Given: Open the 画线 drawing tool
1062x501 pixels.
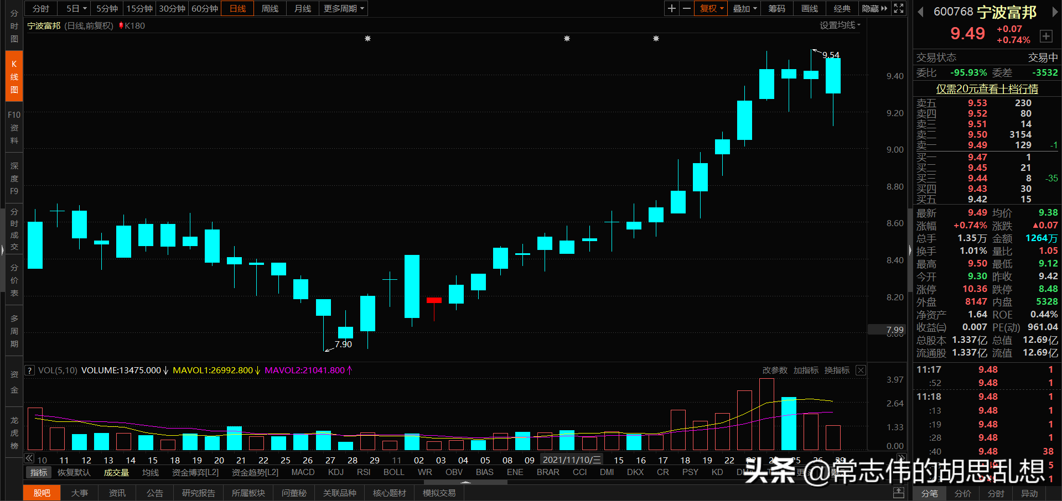Looking at the screenshot, I should pos(809,8).
